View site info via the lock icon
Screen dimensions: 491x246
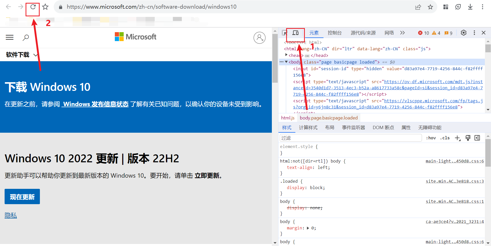coord(61,7)
